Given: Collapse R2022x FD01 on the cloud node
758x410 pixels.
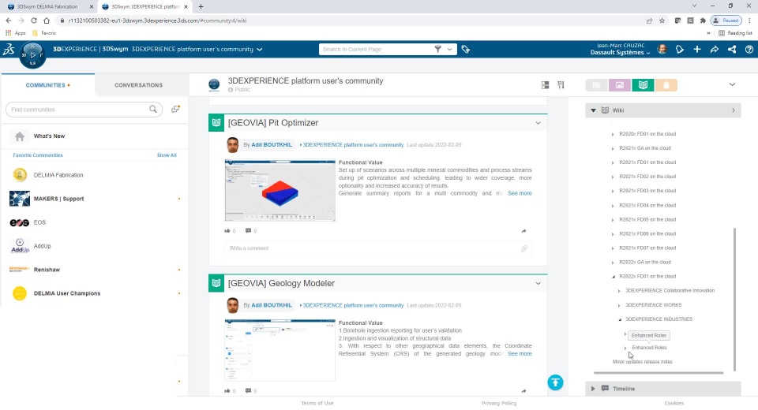Looking at the screenshot, I should point(613,277).
